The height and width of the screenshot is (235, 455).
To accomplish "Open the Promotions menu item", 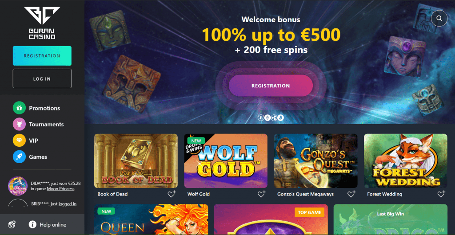I will 44,108.
